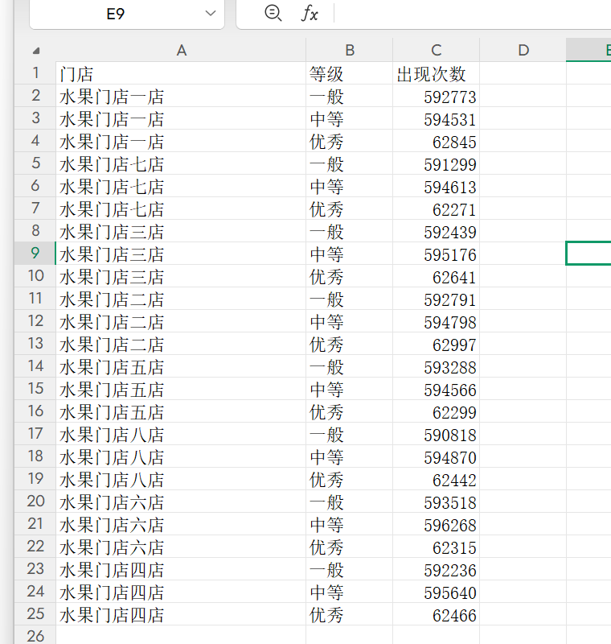This screenshot has height=644, width=611.
Task: Select row 1 header
Action: (35, 74)
